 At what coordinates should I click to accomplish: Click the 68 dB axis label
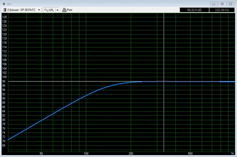click(4, 145)
